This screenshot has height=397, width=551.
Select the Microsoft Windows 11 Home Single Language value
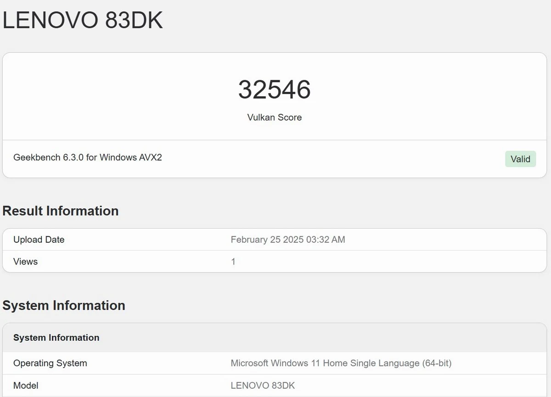[341, 363]
